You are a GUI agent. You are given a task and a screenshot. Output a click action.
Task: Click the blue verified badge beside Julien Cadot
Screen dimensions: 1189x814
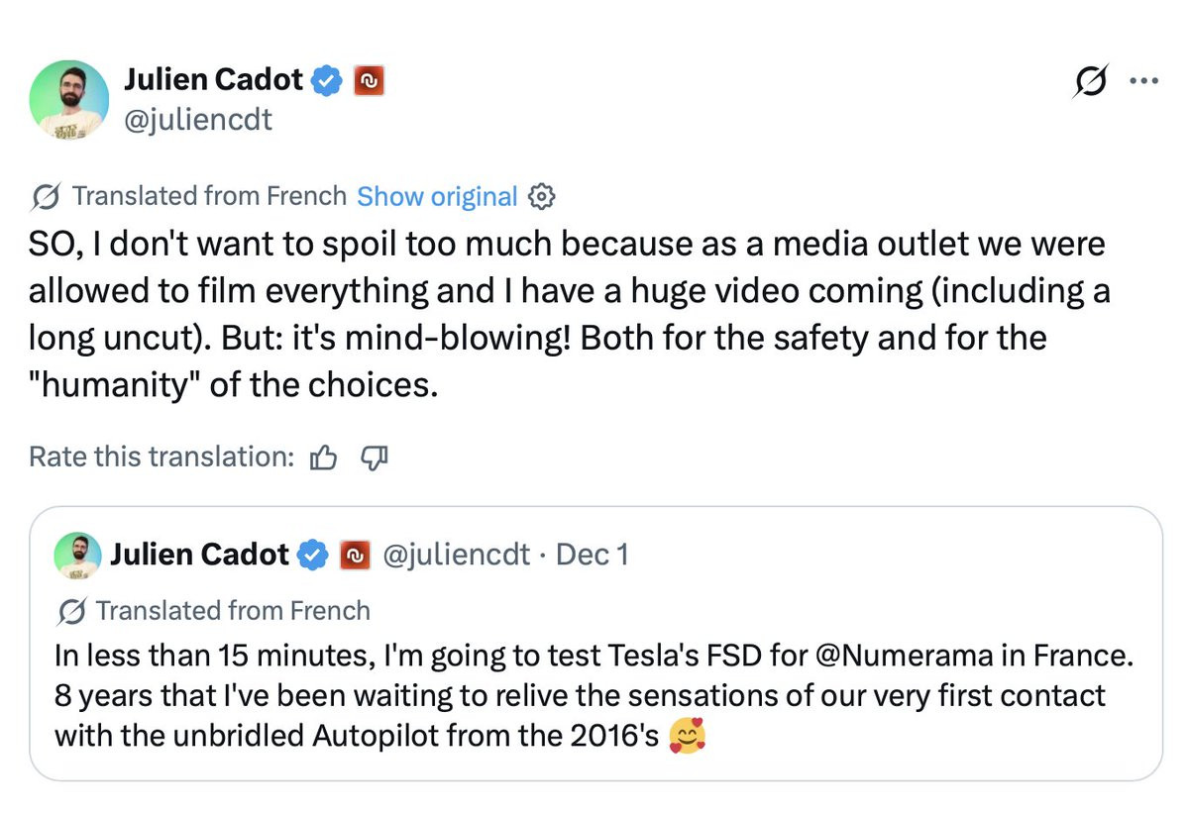(x=328, y=80)
